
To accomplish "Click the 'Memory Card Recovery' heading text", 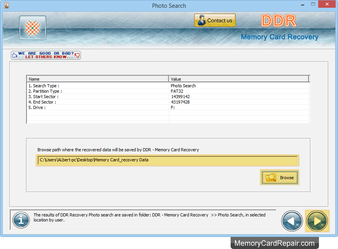I will 280,37.
